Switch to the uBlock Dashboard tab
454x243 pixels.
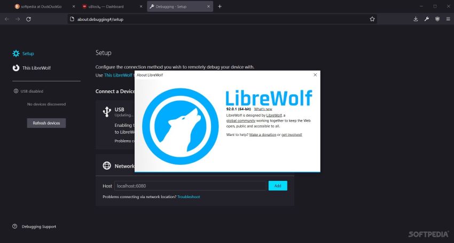point(106,6)
